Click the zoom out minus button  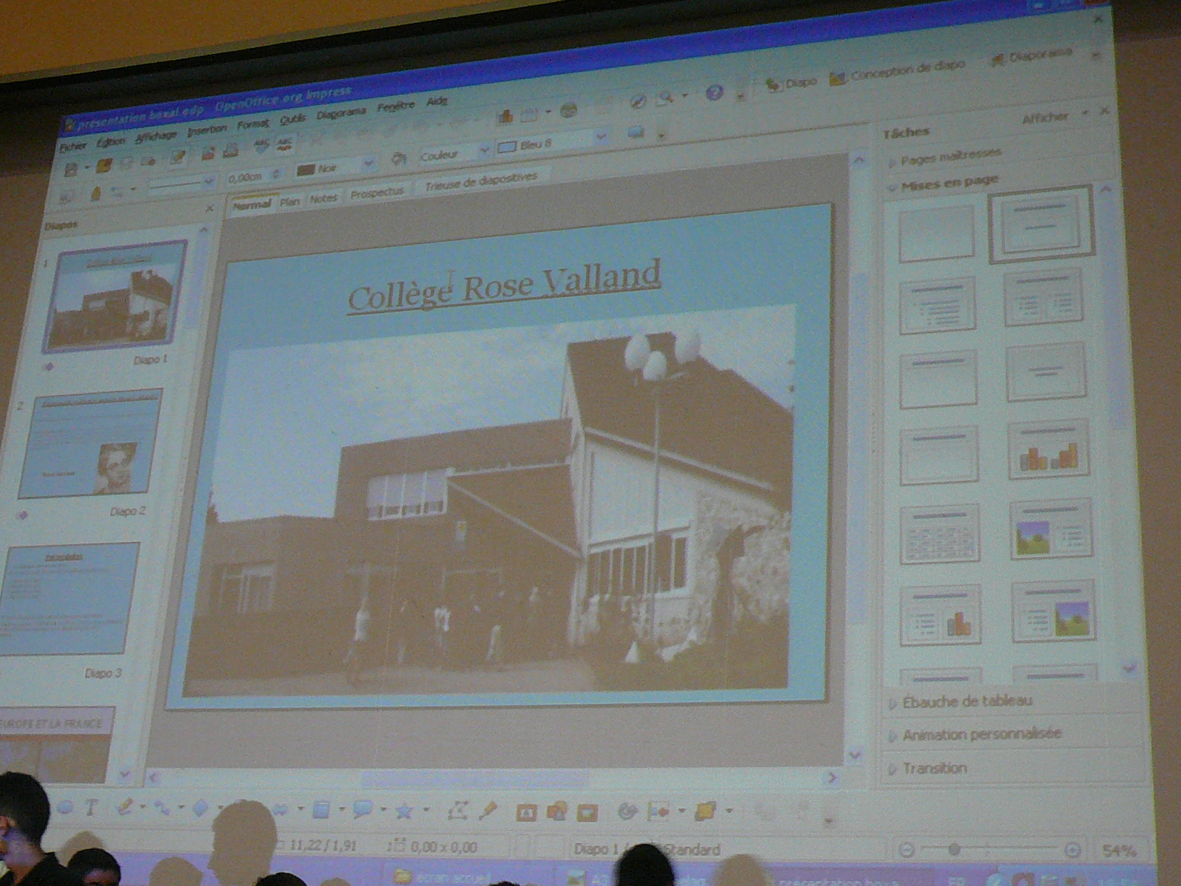click(907, 851)
